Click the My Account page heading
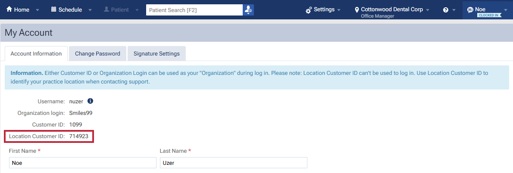This screenshot has height=173, width=513. pos(28,33)
